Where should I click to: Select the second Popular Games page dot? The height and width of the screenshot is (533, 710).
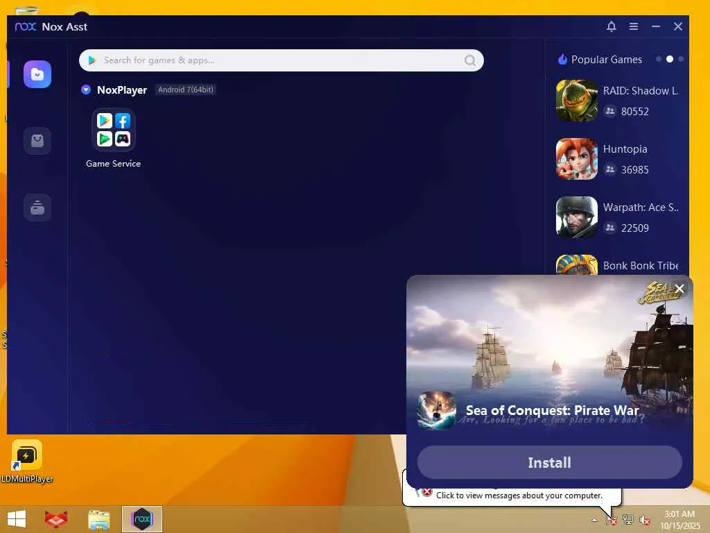[x=670, y=59]
